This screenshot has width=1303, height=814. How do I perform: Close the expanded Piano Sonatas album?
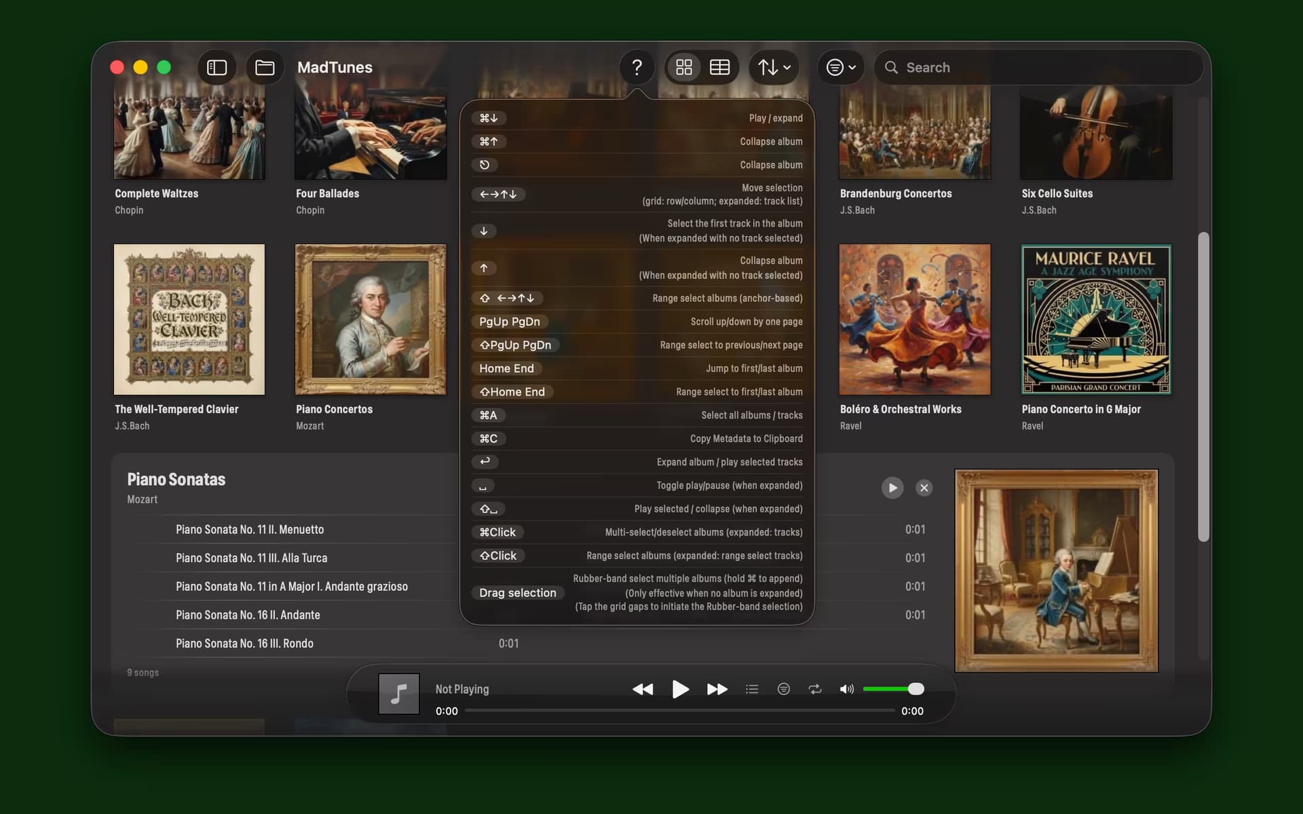coord(924,488)
